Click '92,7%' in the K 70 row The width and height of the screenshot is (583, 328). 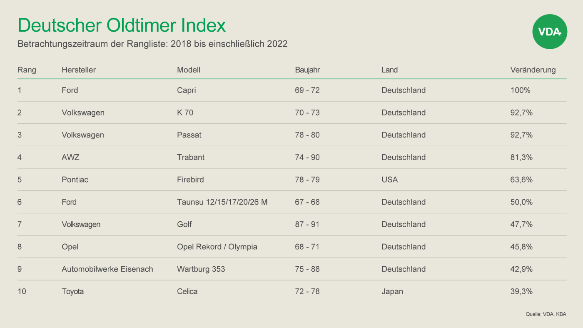point(521,113)
